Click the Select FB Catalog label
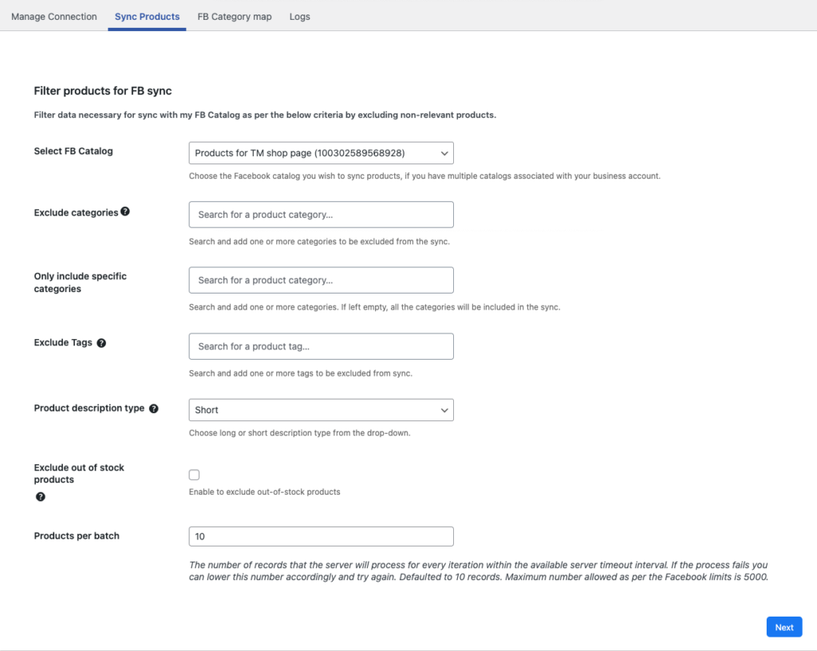 tap(73, 152)
